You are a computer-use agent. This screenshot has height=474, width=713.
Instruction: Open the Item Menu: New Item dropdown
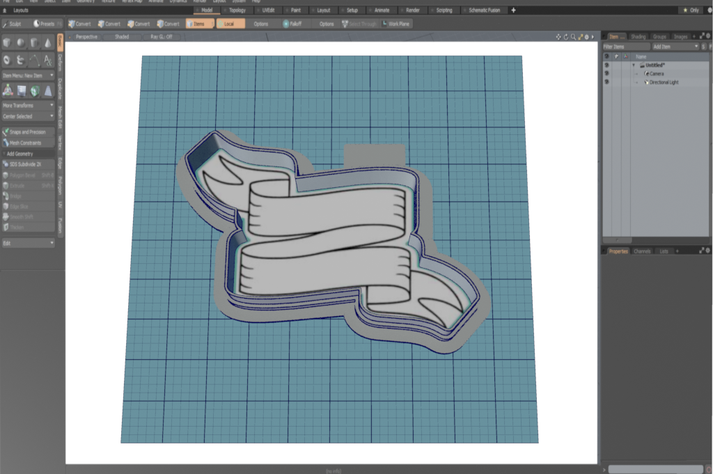28,75
